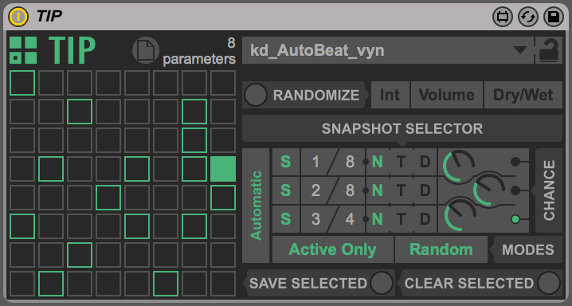The width and height of the screenshot is (572, 306).
Task: Click the save preset disk icon
Action: [554, 17]
